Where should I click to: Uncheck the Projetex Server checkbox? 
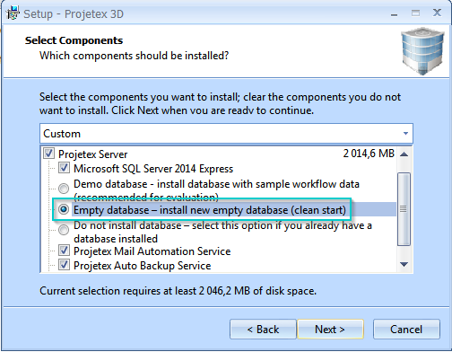click(48, 154)
